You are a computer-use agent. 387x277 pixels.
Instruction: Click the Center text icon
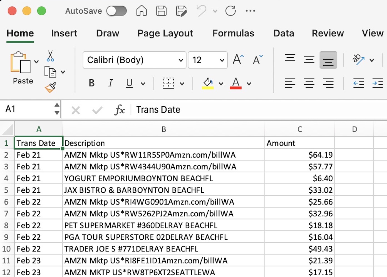click(309, 83)
